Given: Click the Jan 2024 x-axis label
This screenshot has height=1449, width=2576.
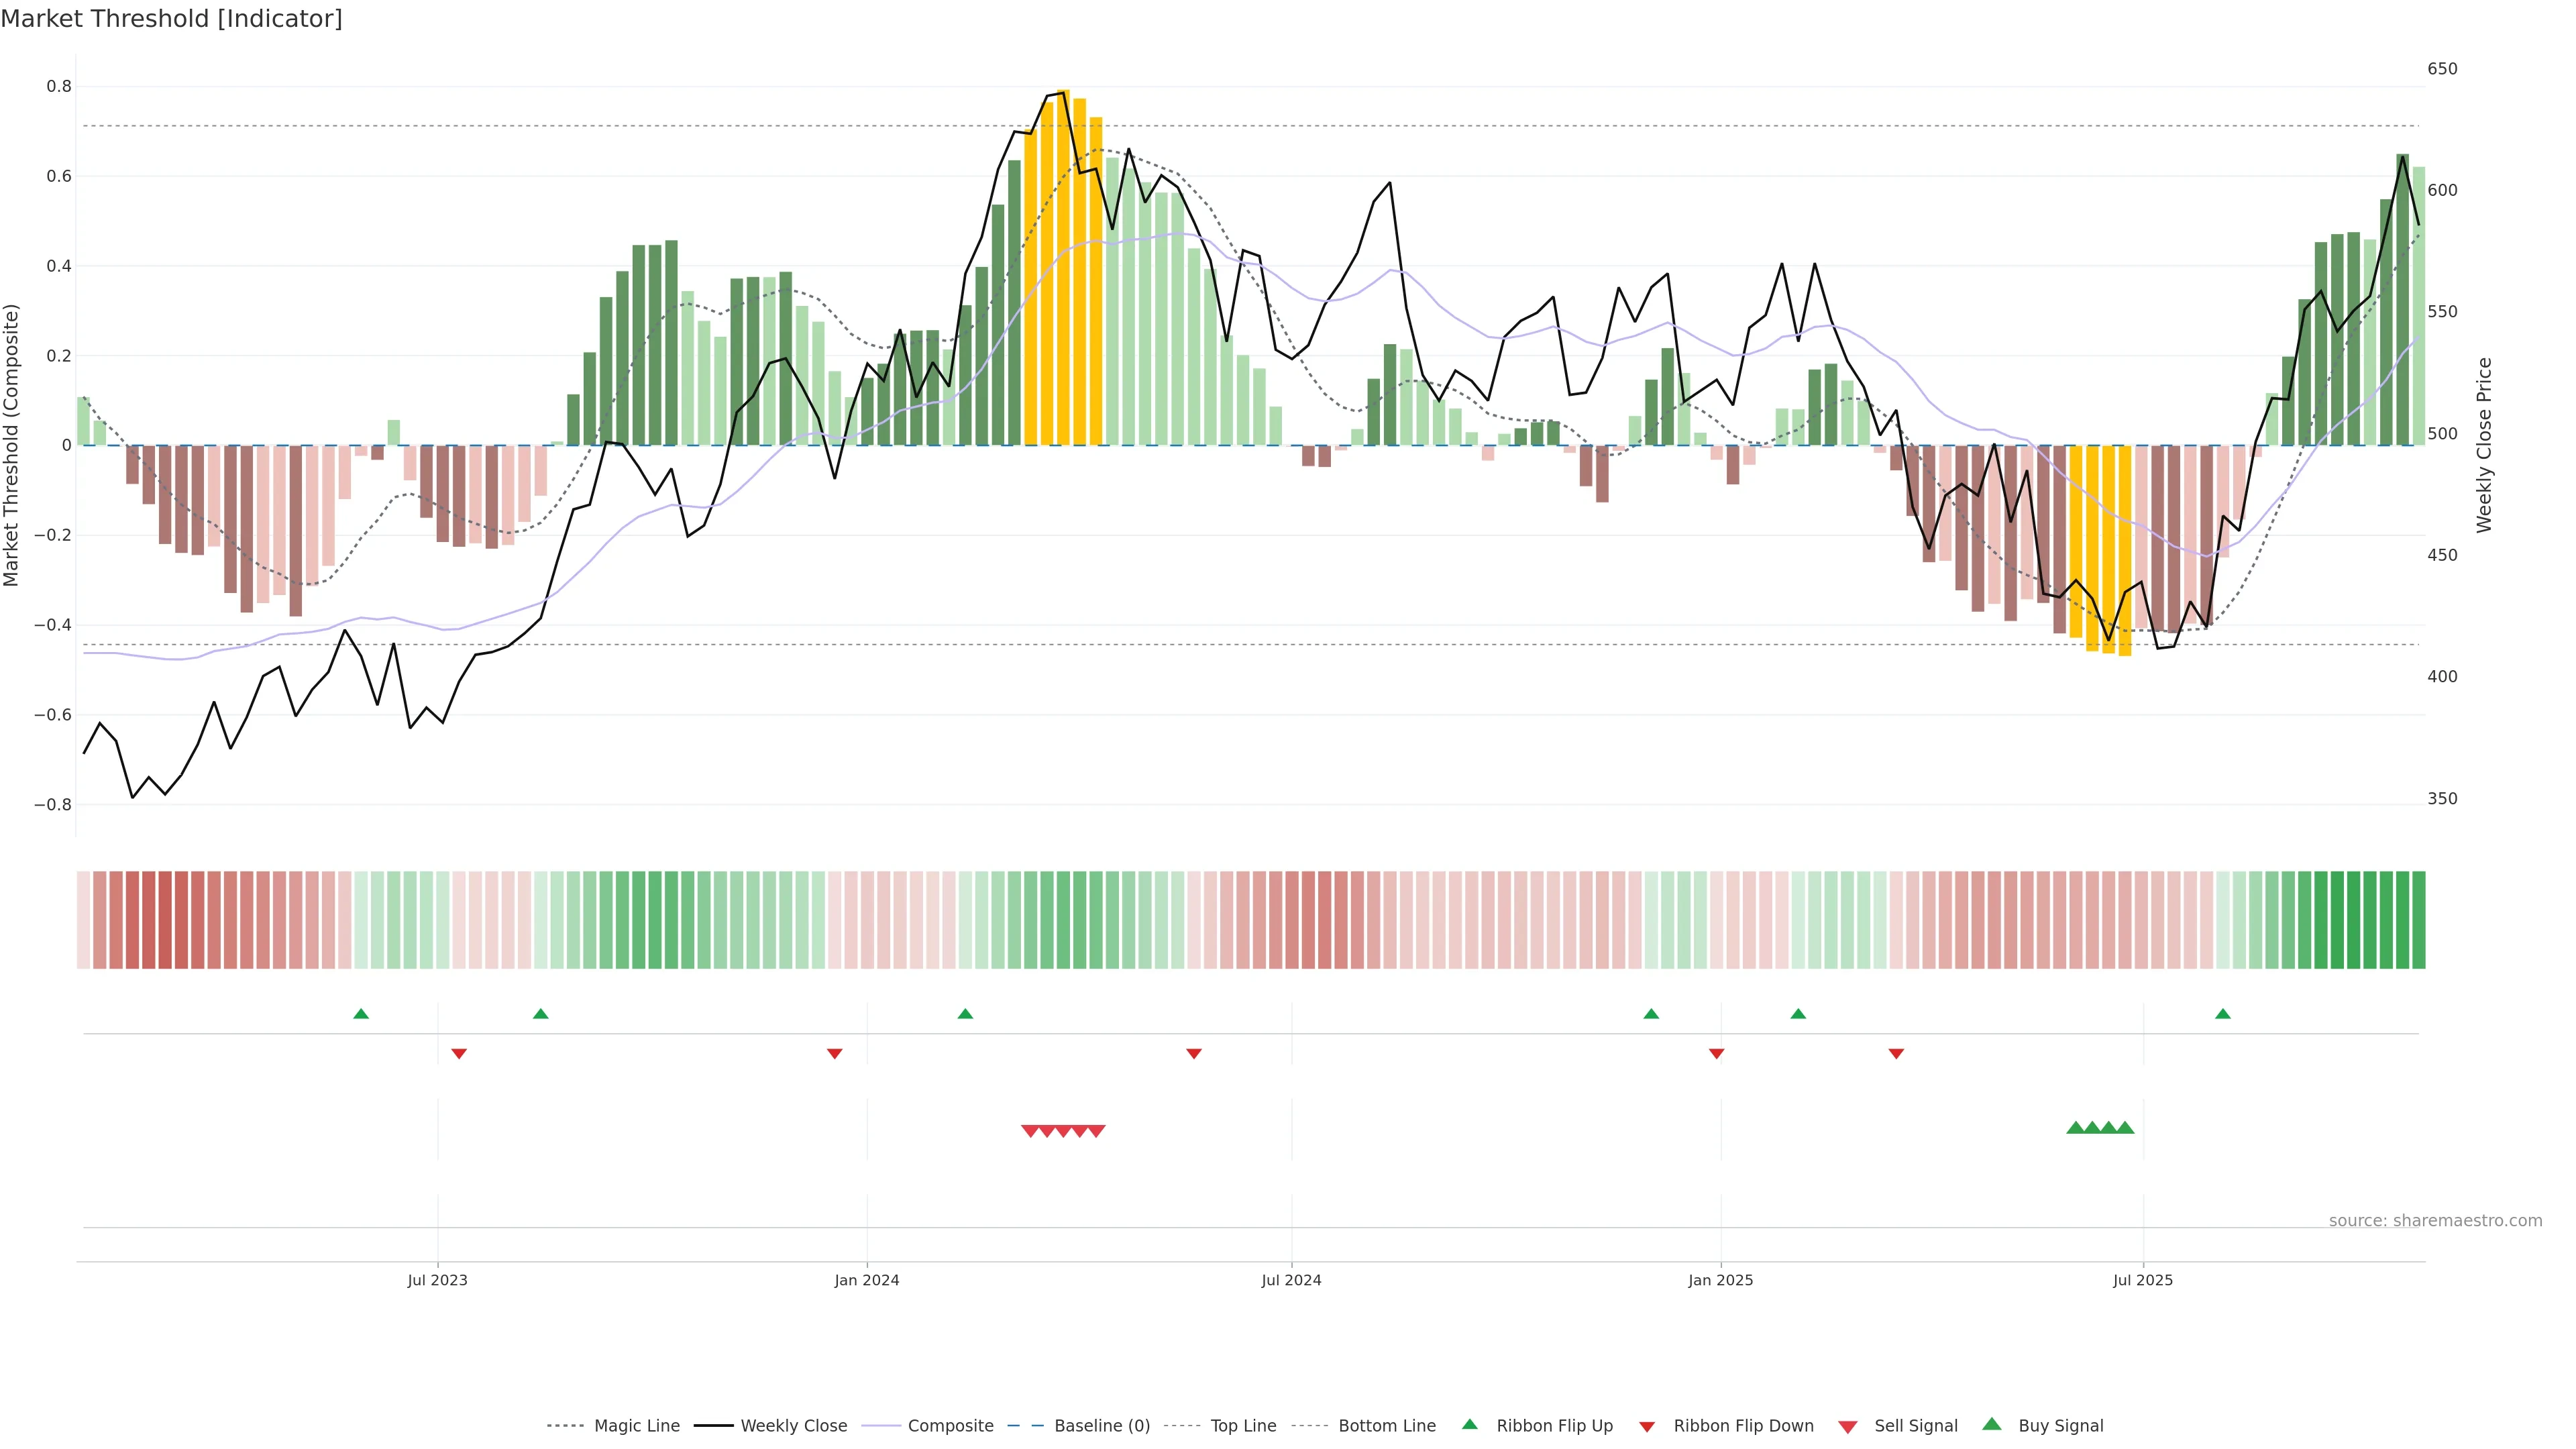Looking at the screenshot, I should click(867, 1280).
